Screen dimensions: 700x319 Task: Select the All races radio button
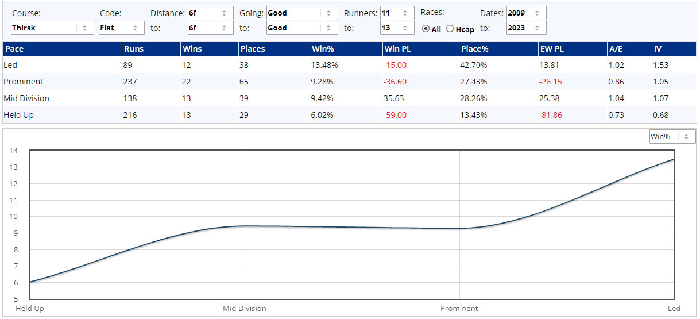pos(426,29)
